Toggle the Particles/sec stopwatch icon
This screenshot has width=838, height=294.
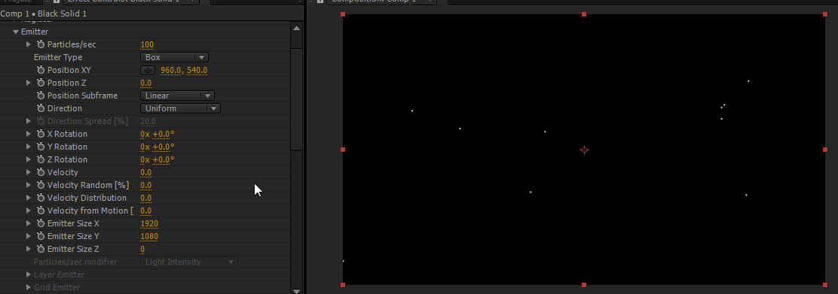(41, 44)
